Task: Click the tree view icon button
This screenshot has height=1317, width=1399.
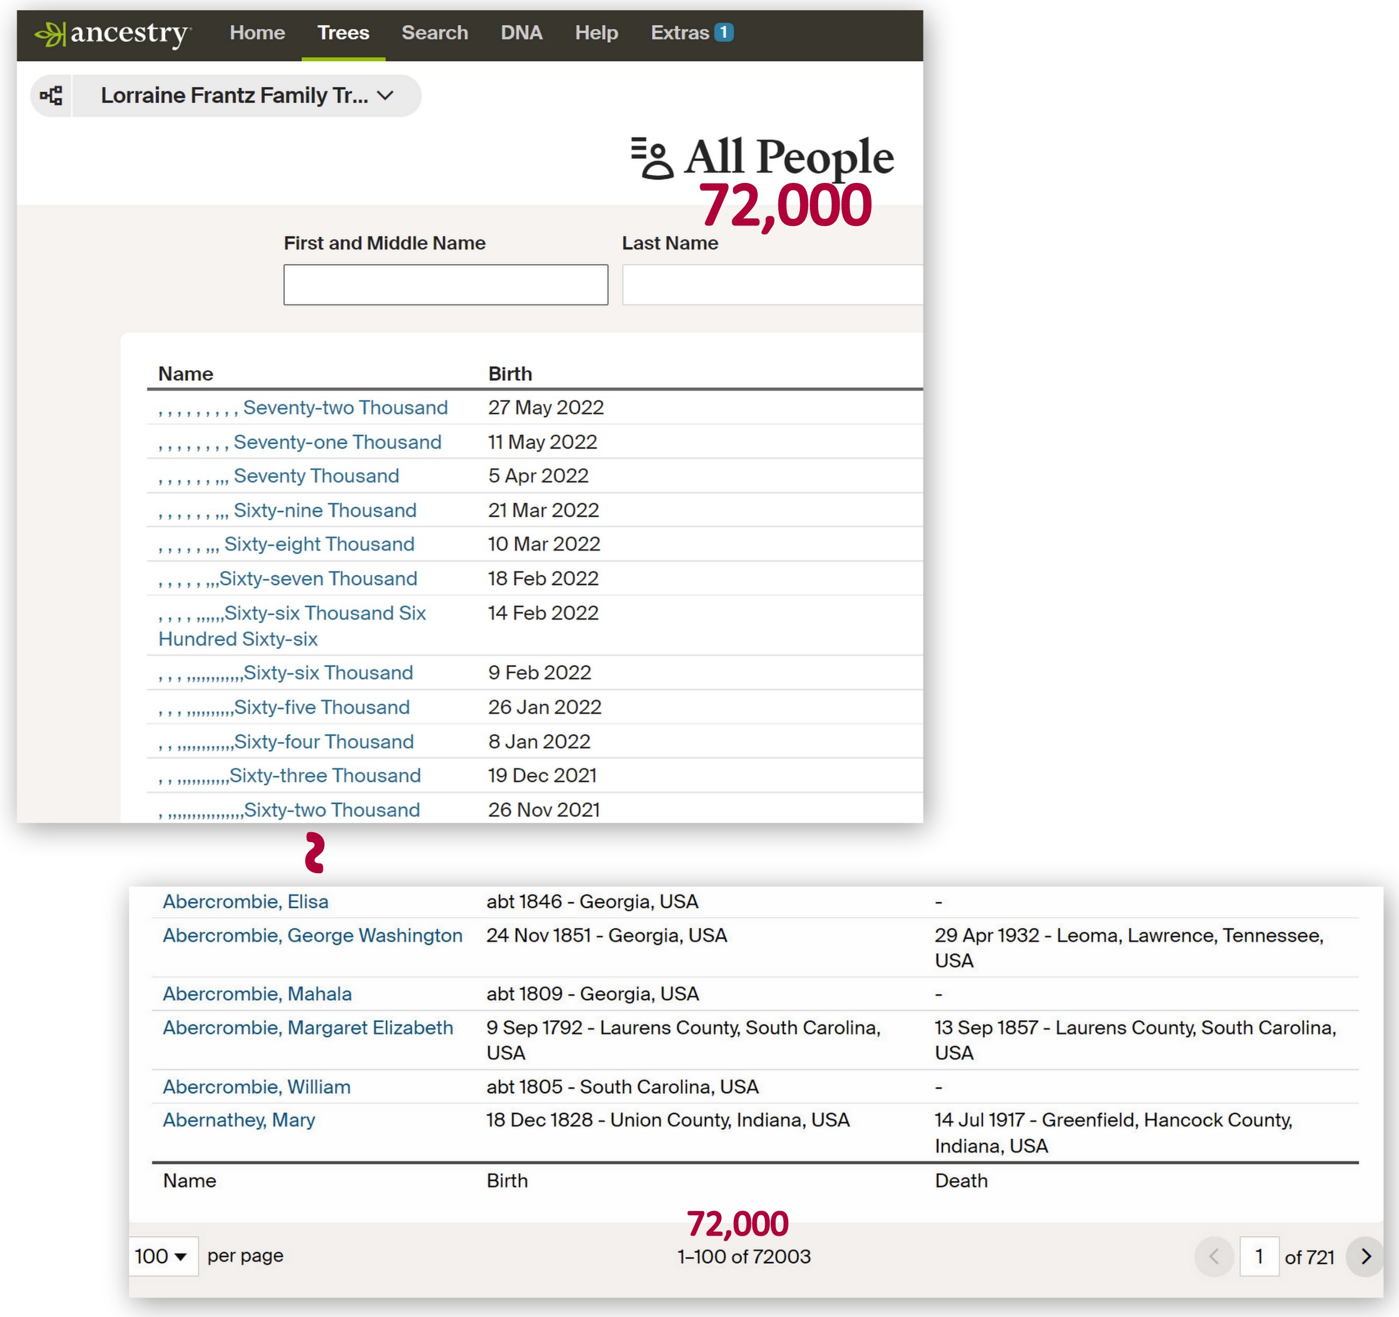Action: tap(51, 96)
